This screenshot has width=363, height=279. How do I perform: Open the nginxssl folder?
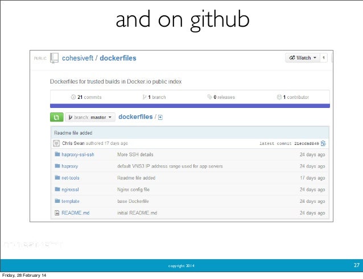pyautogui.click(x=70, y=190)
